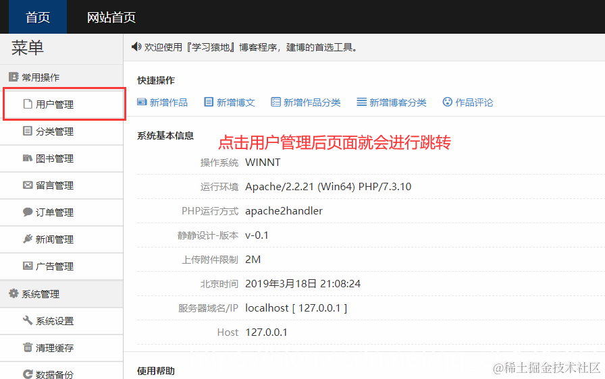The height and width of the screenshot is (379, 605).
Task: Click the WINNT operating system value
Action: click(x=263, y=163)
